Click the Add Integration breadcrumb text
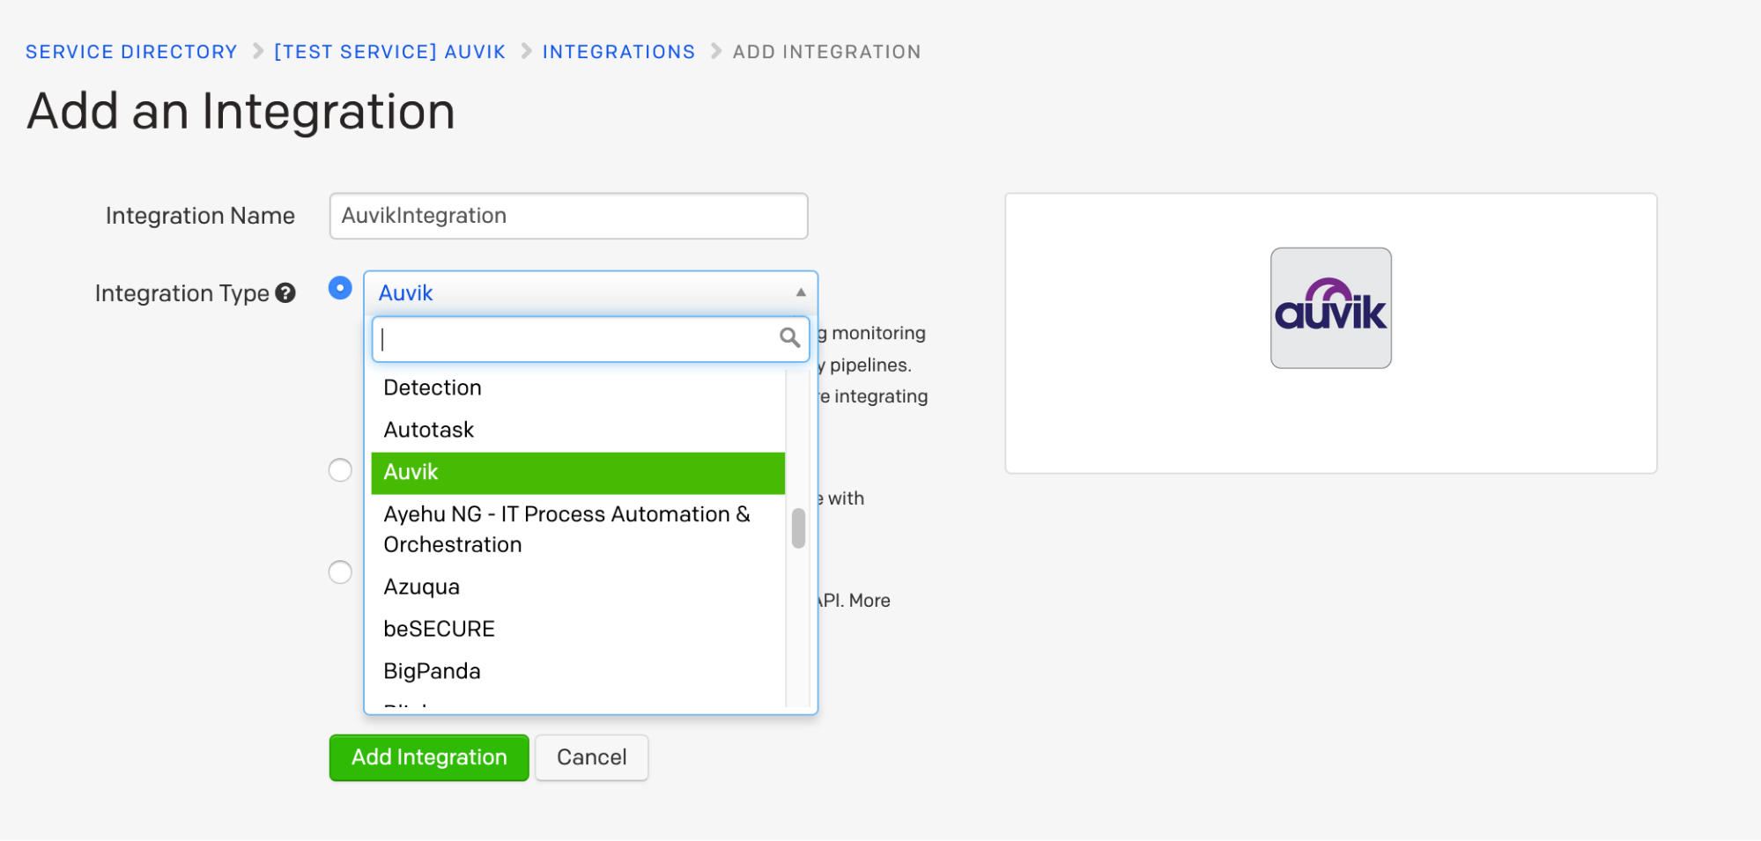This screenshot has width=1761, height=841. pyautogui.click(x=826, y=52)
